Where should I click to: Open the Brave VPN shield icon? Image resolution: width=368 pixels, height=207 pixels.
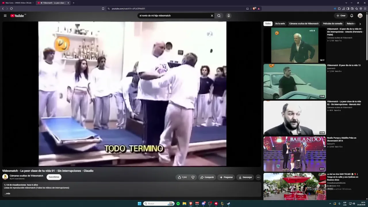pos(361,9)
